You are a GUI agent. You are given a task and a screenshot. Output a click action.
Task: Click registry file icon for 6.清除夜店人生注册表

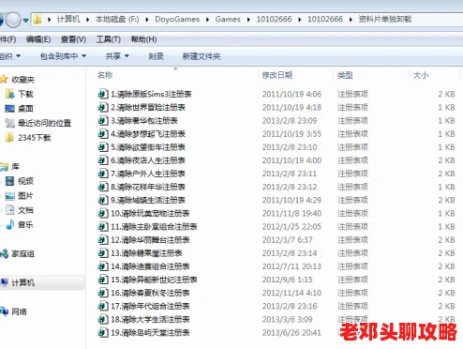(x=103, y=159)
